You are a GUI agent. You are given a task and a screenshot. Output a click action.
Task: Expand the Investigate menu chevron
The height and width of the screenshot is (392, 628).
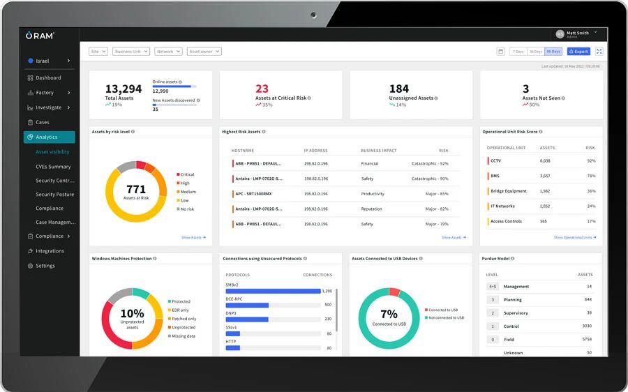click(x=68, y=107)
